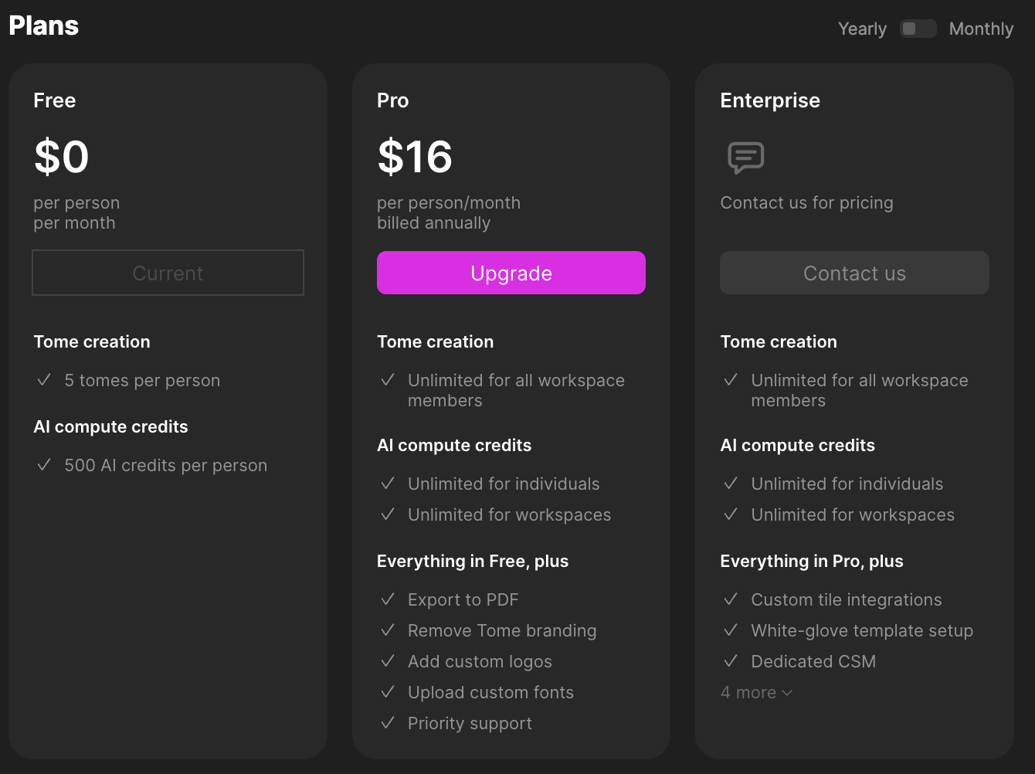Click the Upgrade button on the Pro plan
Screen dimensions: 1035x774
point(511,273)
